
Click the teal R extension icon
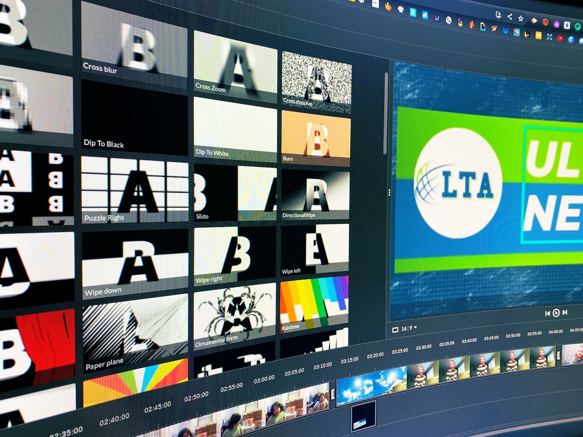pos(413,13)
